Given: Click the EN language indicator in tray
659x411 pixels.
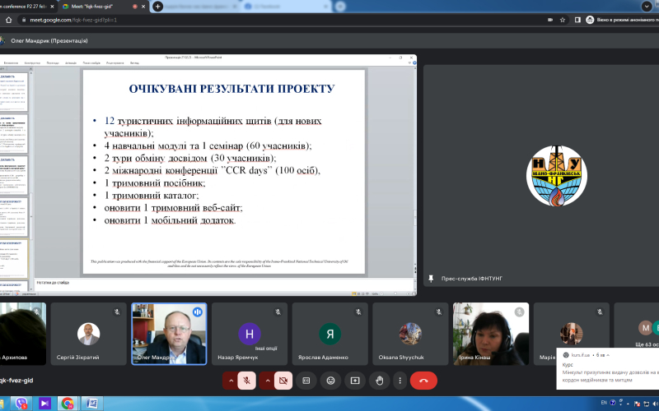Looking at the screenshot, I should (604, 403).
